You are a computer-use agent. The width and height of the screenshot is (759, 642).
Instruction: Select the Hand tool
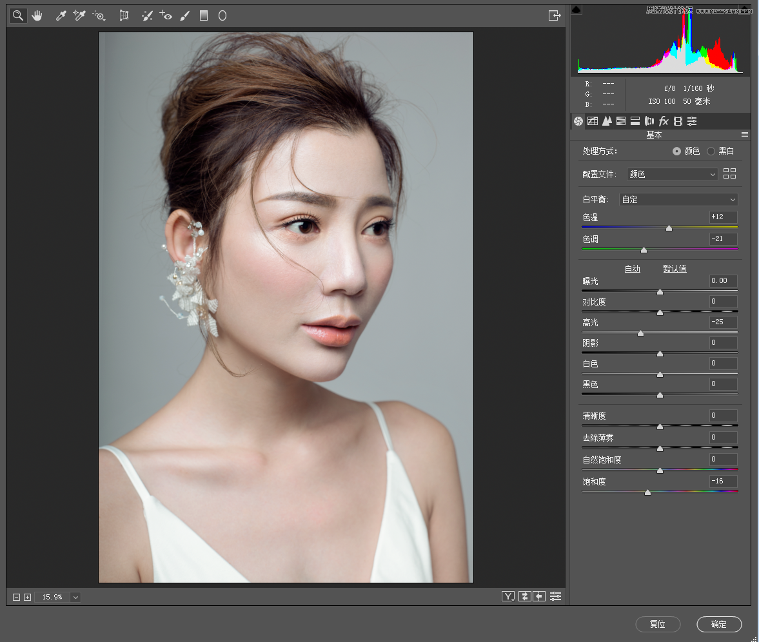click(37, 15)
